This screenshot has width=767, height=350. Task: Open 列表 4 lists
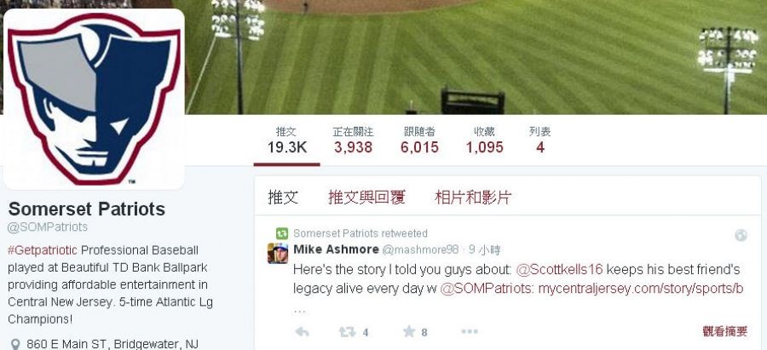[x=540, y=141]
